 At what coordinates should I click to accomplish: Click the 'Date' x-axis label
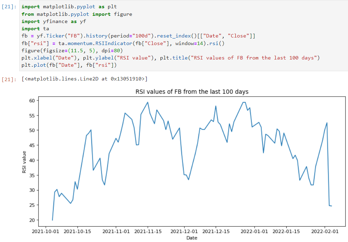(192, 238)
